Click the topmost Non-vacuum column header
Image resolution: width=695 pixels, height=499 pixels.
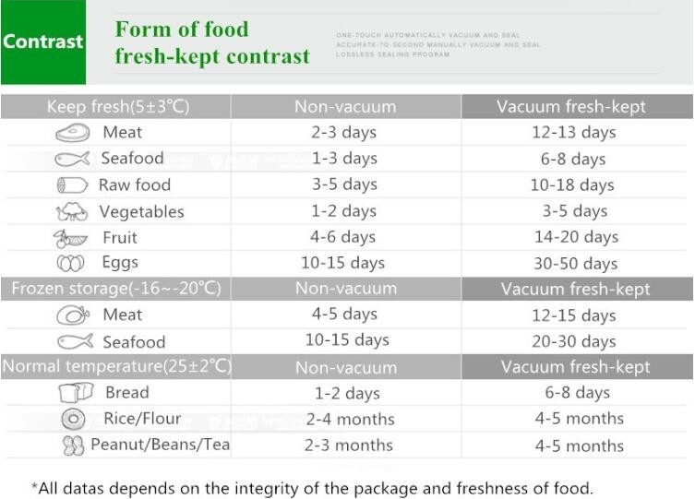pyautogui.click(x=344, y=106)
